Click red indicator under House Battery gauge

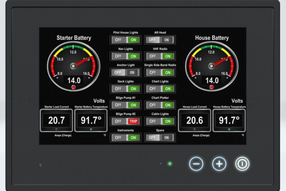212,87
